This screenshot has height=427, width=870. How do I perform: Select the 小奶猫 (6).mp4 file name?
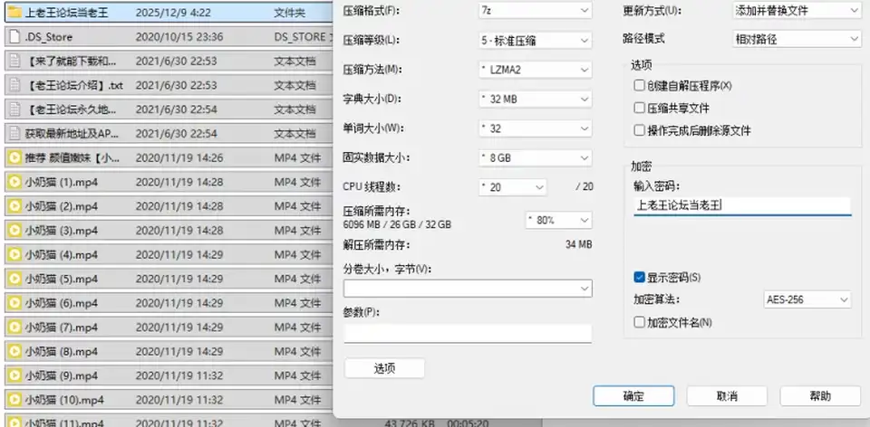tap(61, 303)
